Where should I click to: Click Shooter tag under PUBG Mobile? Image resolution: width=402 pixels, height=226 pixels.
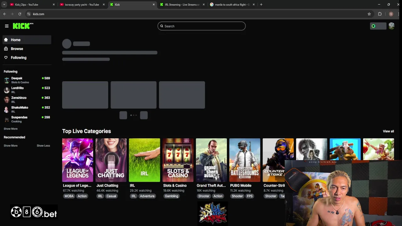(x=237, y=196)
